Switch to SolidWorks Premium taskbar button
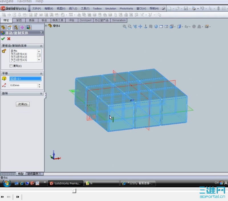The height and width of the screenshot is (201, 228). coord(66,183)
